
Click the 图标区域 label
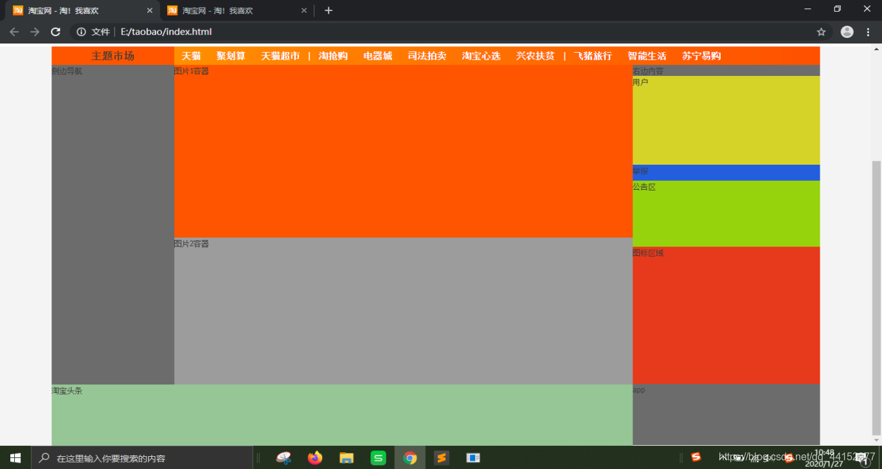click(648, 253)
